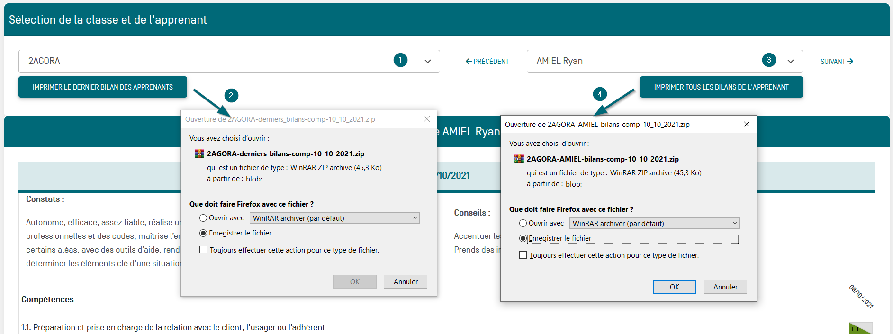Click the numbered badge 3 marker
Image resolution: width=893 pixels, height=334 pixels.
pyautogui.click(x=769, y=60)
